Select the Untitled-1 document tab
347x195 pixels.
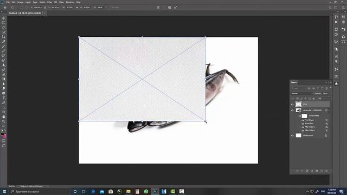(25, 13)
